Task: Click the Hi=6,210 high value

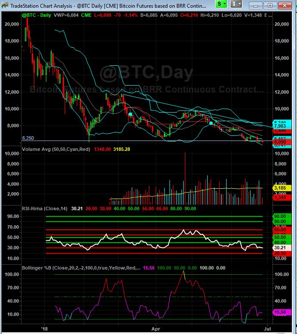Action: point(209,15)
